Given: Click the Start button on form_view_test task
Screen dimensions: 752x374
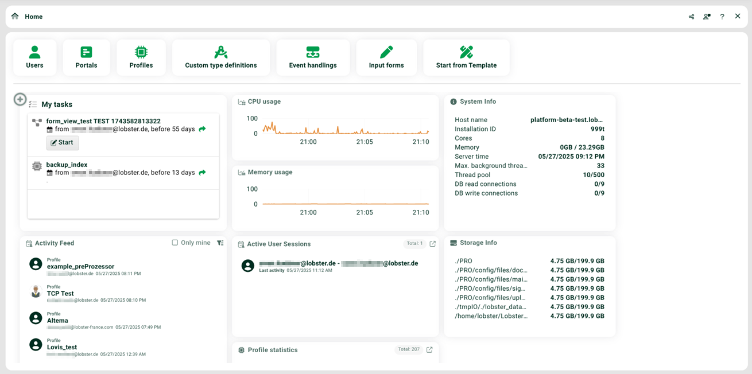Looking at the screenshot, I should [63, 142].
